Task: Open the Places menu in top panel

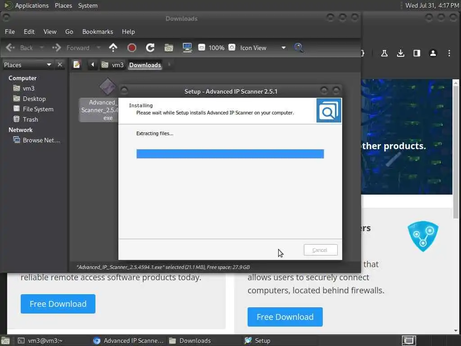Action: coord(63,5)
